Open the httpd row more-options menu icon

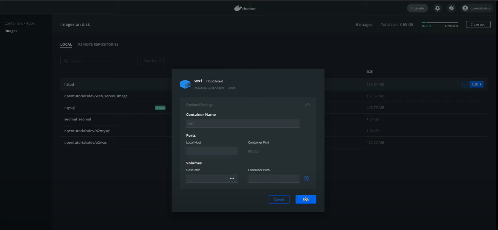[465, 84]
